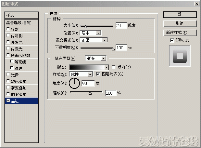
Task: Click the 角度 field showing 90
Action: click(x=88, y=84)
